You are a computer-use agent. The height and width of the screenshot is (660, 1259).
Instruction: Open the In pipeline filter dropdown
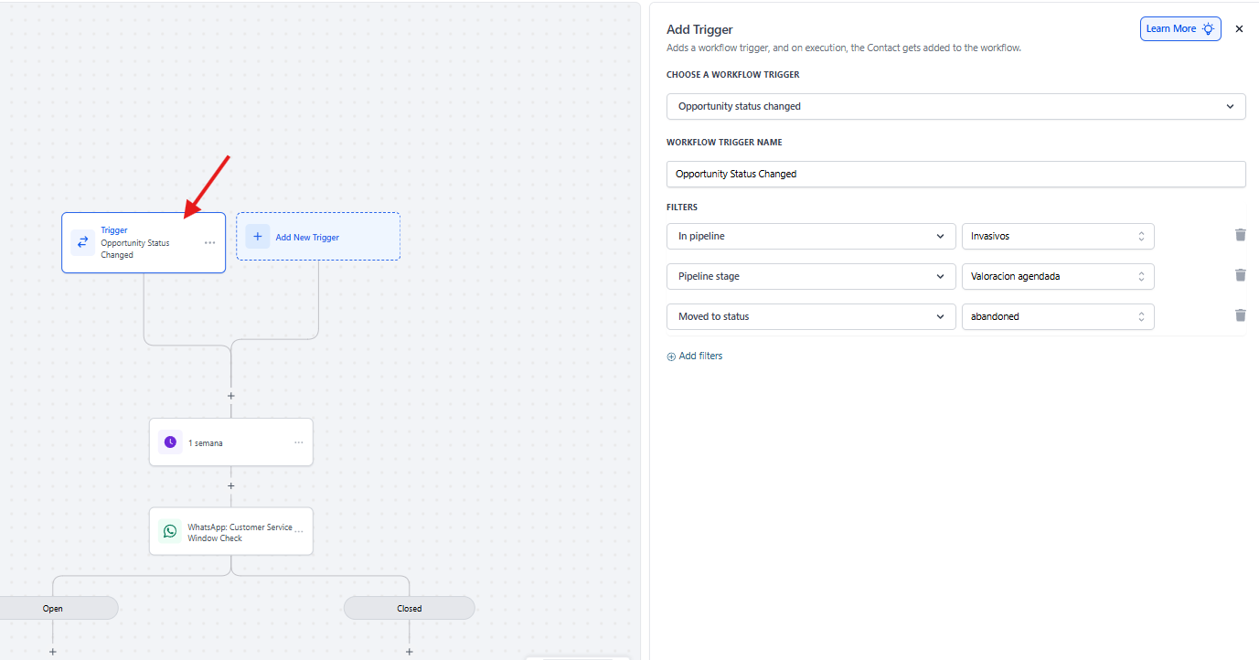pyautogui.click(x=810, y=236)
